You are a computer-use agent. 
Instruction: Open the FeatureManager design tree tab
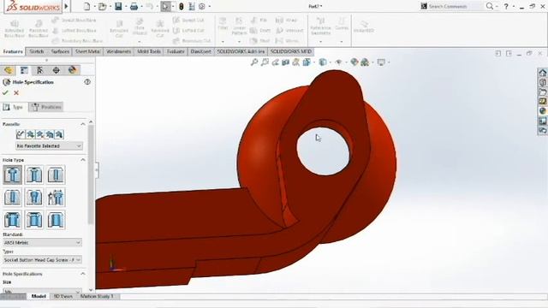8,70
